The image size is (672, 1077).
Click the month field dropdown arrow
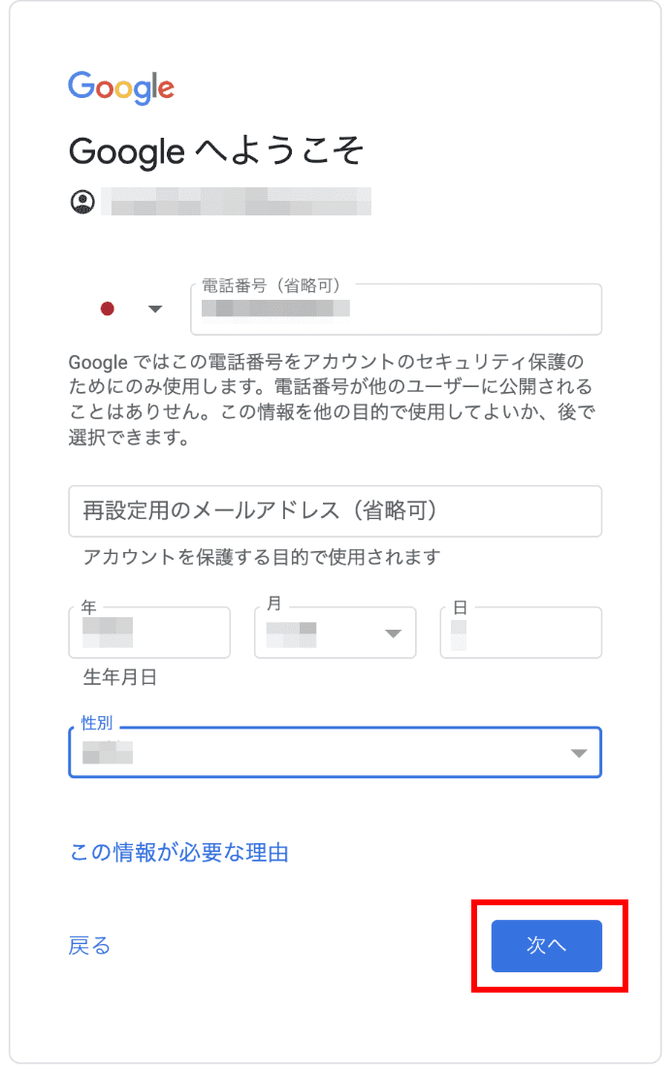(x=393, y=633)
